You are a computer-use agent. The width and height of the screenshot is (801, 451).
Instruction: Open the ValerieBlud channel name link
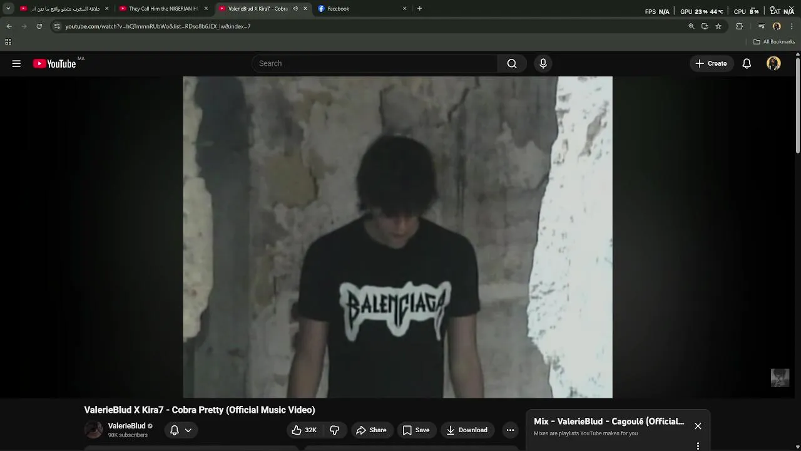(126, 426)
